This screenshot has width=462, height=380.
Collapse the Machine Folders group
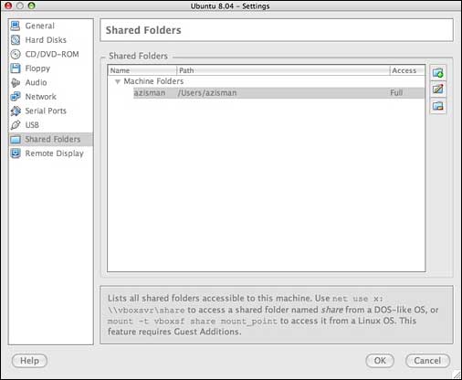click(x=118, y=81)
